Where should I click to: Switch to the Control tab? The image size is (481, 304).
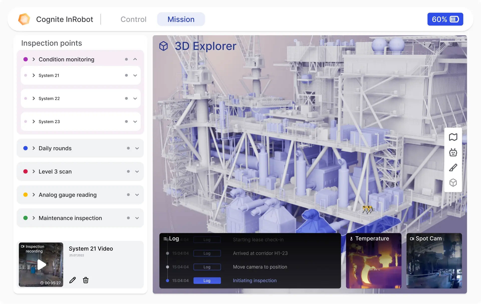point(134,19)
